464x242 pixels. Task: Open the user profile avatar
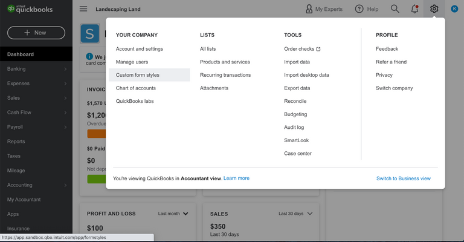[x=454, y=9]
